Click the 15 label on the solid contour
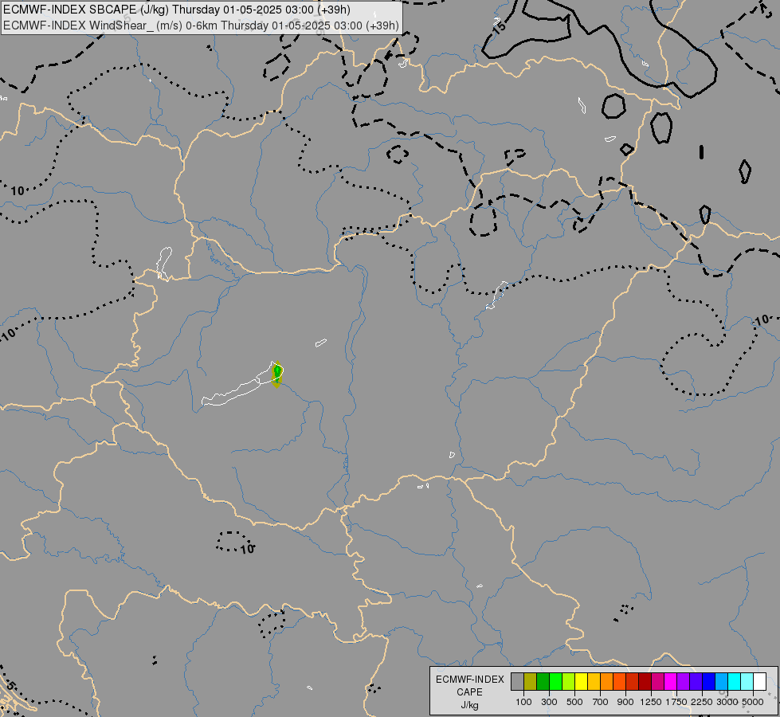The height and width of the screenshot is (717, 780). tap(500, 26)
